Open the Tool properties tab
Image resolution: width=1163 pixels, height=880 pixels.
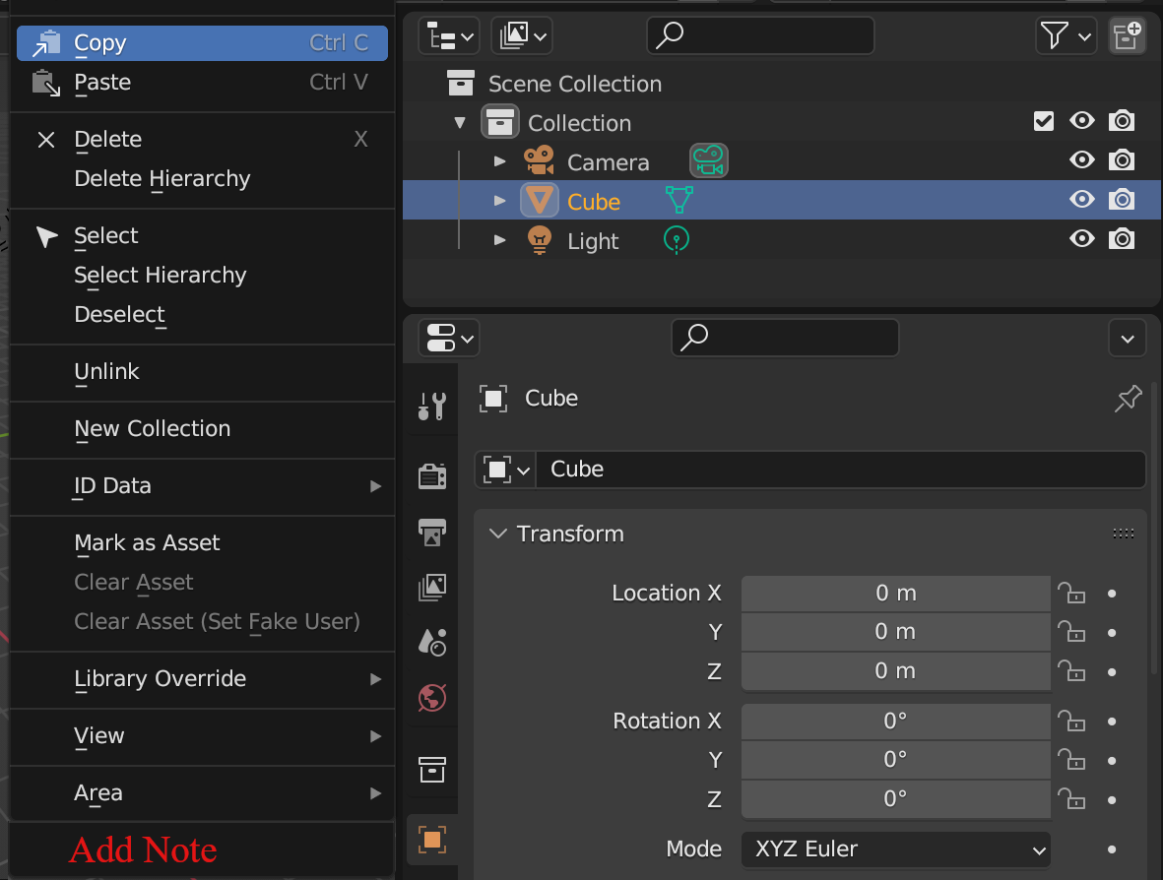click(431, 407)
